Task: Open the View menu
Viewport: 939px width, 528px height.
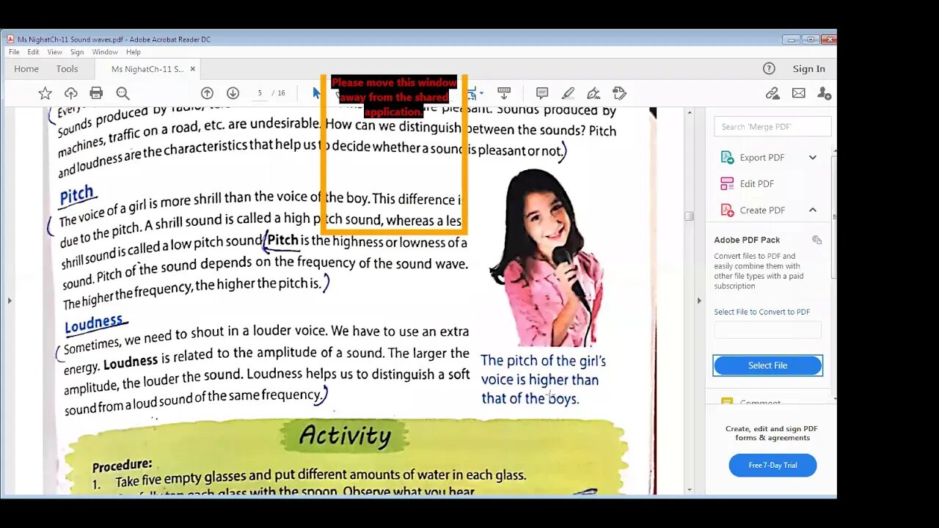Action: (55, 52)
